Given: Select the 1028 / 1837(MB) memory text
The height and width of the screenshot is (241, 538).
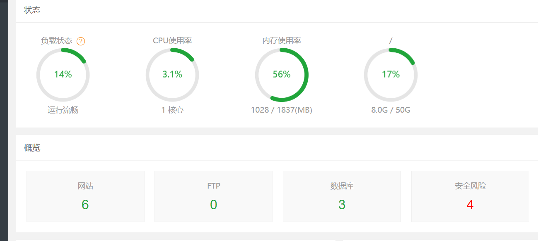Looking at the screenshot, I should pos(282,110).
